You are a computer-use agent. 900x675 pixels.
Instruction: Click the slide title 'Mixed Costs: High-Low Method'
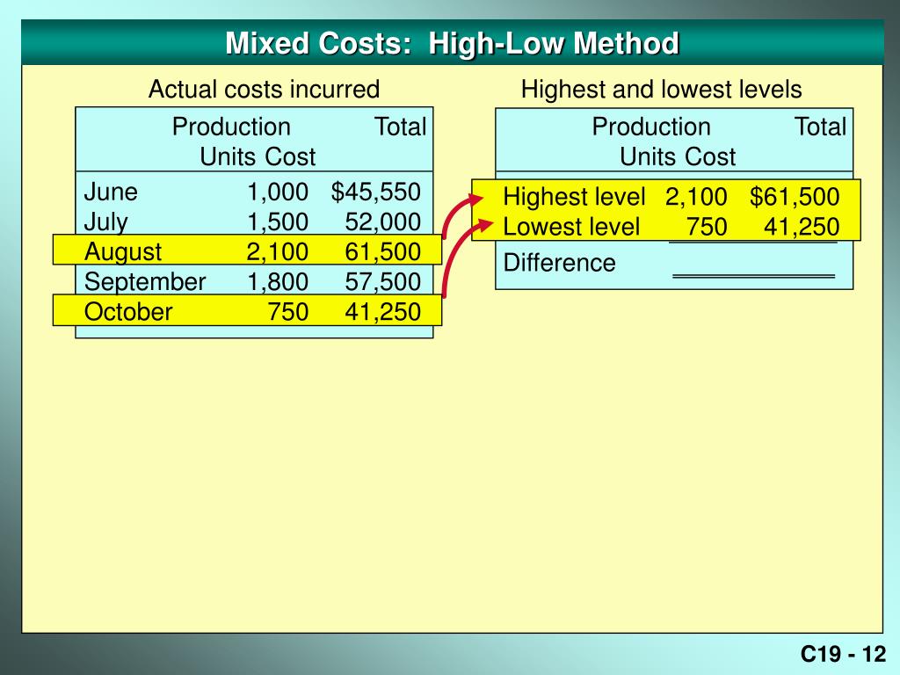point(453,44)
